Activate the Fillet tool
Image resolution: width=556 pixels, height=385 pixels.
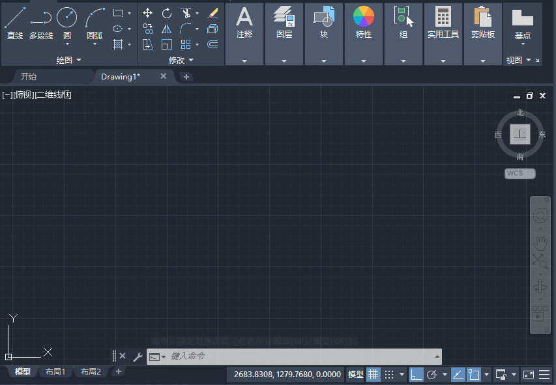[186, 29]
